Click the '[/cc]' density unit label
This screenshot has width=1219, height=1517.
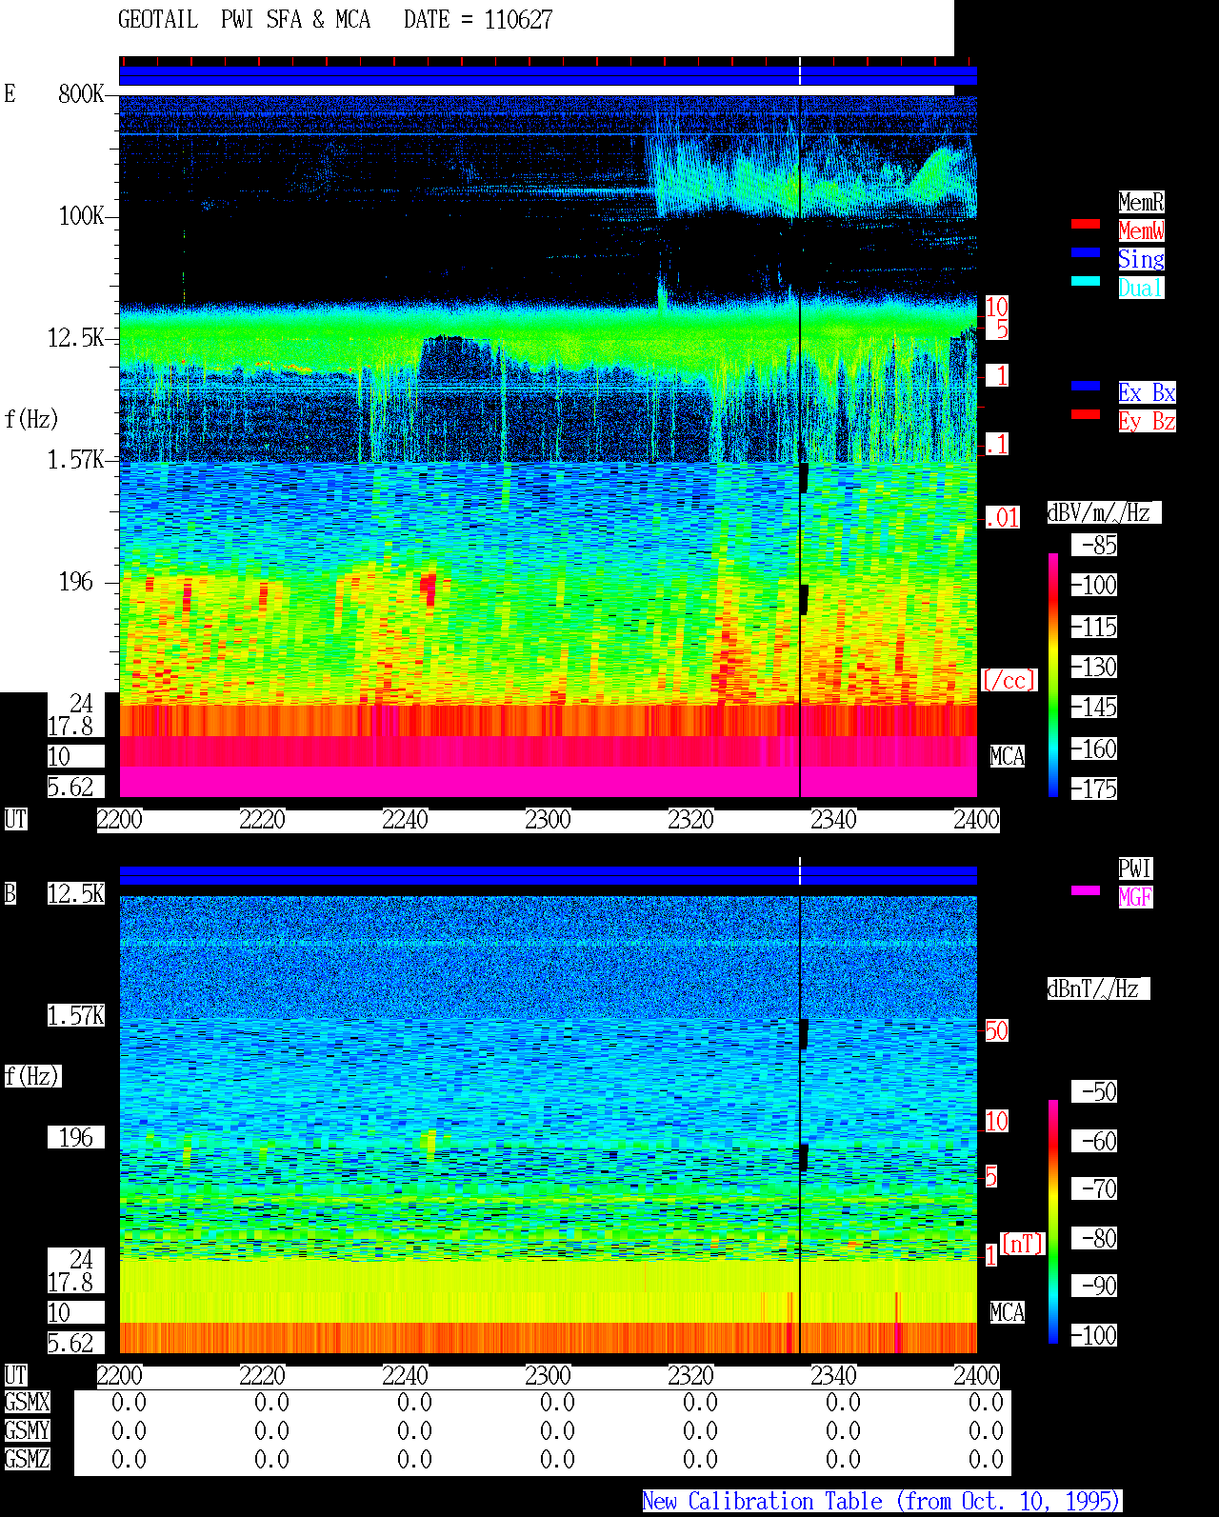pos(1009,680)
